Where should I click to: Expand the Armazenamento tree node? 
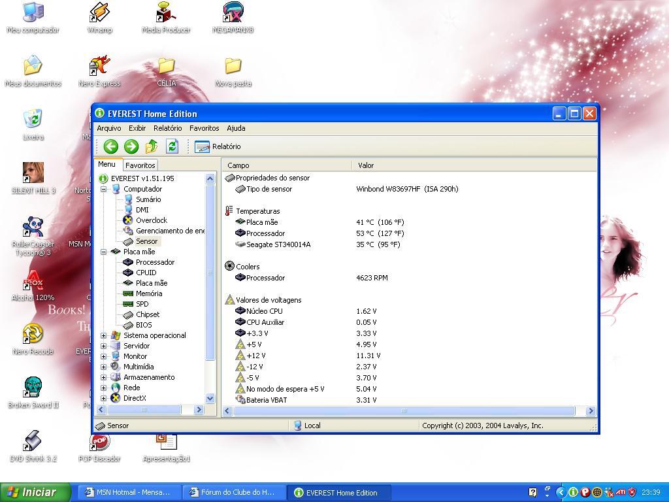click(103, 377)
